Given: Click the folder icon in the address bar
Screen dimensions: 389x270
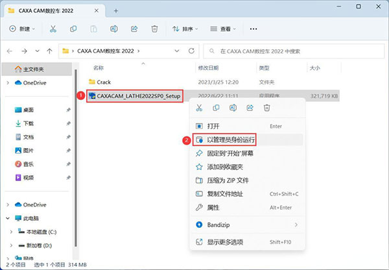Looking at the screenshot, I should pyautogui.click(x=65, y=51).
